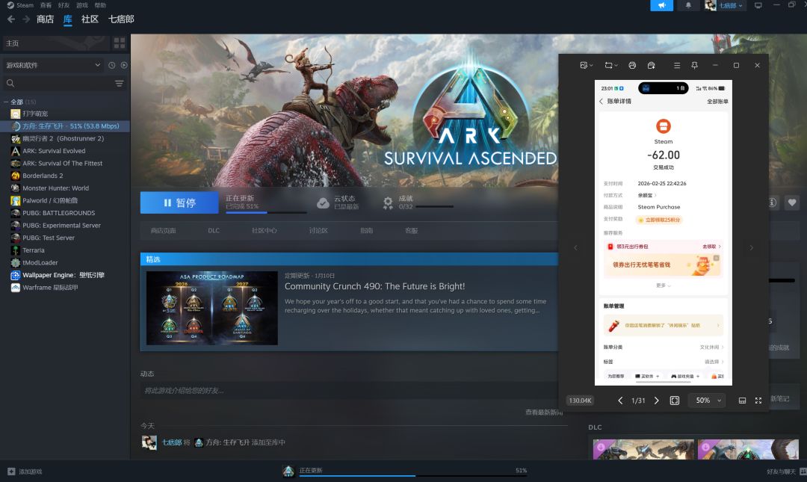Screen dimensions: 807x482
Task: Switch to the Community (社区) tab
Action: point(90,19)
